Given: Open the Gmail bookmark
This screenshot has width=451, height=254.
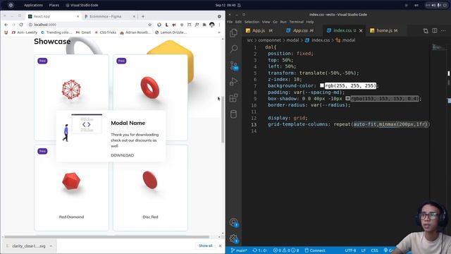Looking at the screenshot, I should 83,32.
